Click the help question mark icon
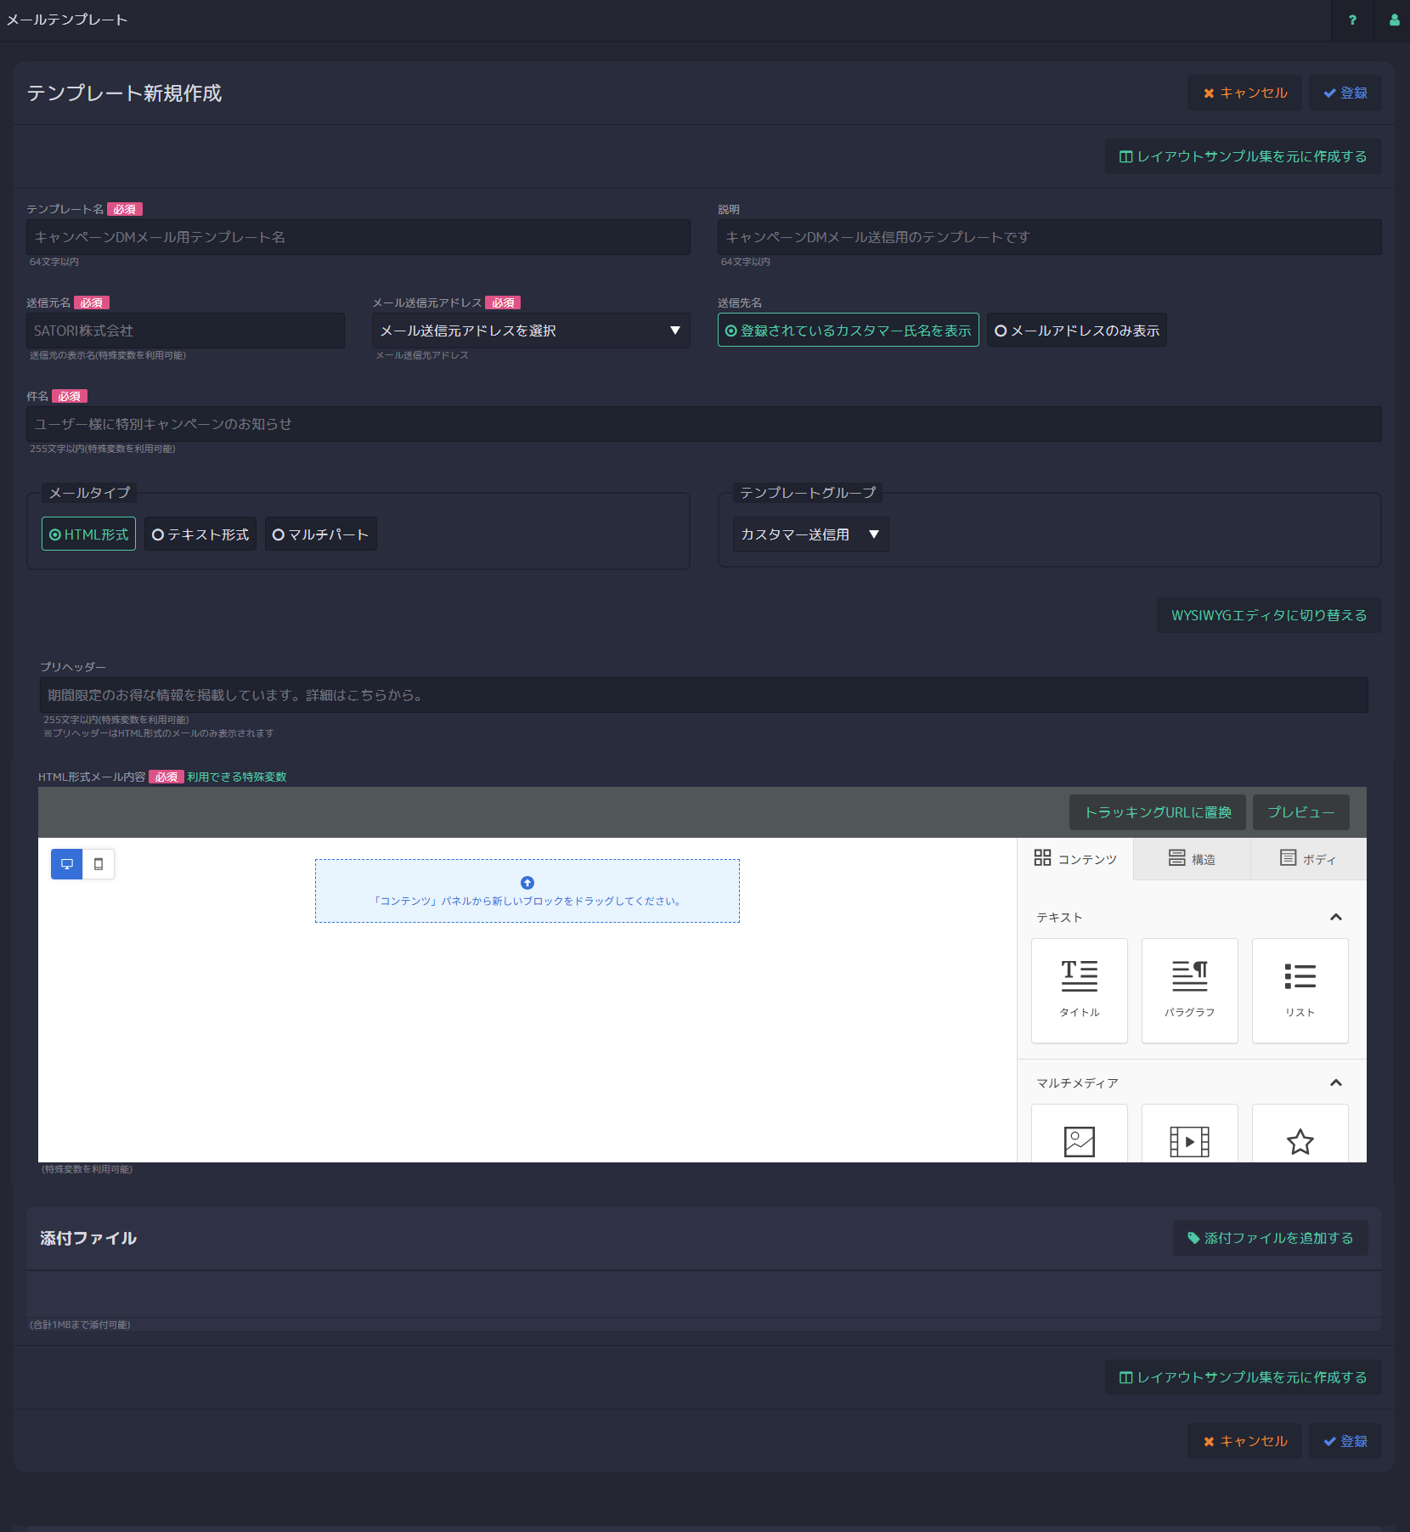Screen dimensions: 1410x1532 [1352, 20]
